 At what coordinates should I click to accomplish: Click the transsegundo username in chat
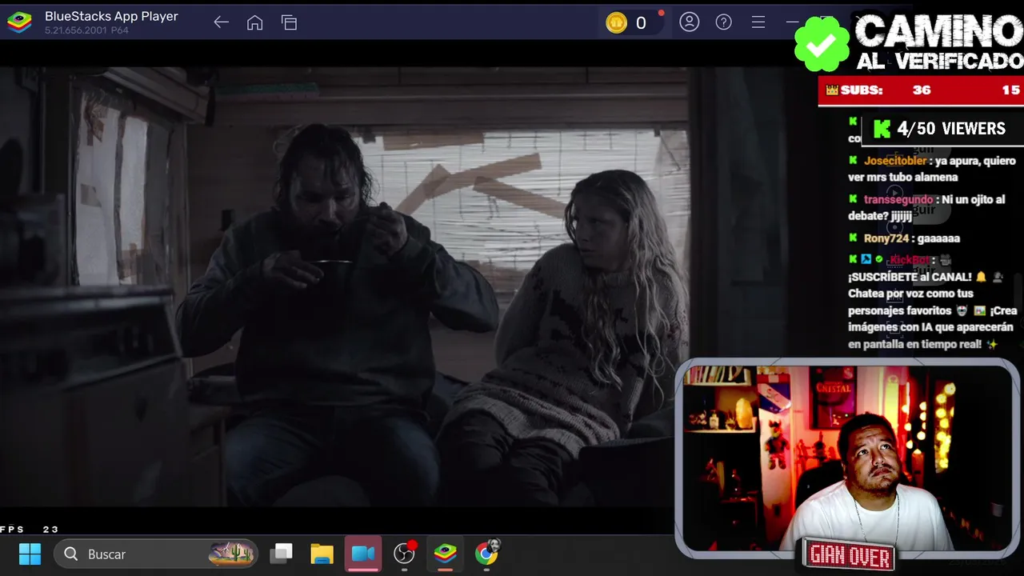click(898, 199)
